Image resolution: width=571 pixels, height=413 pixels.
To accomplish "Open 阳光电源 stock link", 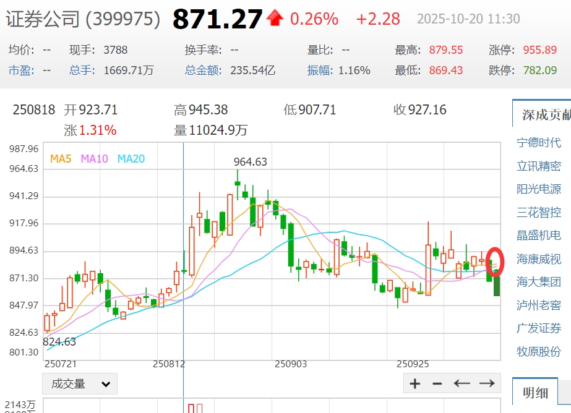I will click(539, 189).
